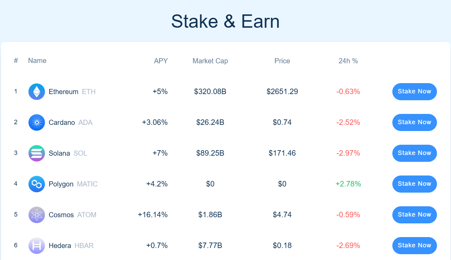Open the Polygon MATIC name link

(73, 184)
